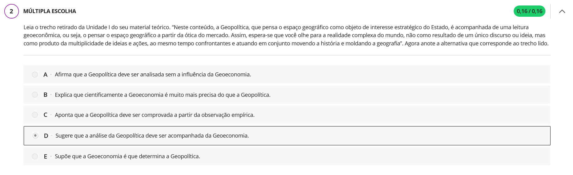Image resolution: width=573 pixels, height=175 pixels.
Task: Click the selected radio button for option D
Action: [x=35, y=136]
